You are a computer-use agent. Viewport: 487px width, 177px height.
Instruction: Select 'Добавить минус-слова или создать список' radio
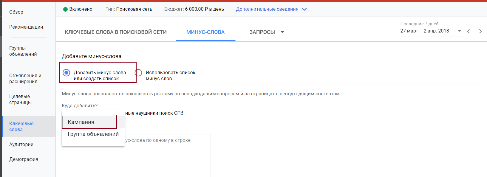point(67,73)
